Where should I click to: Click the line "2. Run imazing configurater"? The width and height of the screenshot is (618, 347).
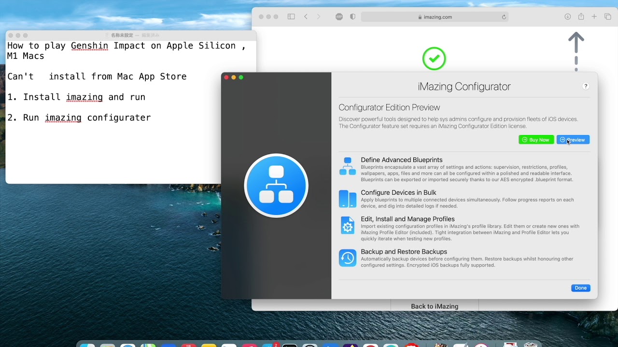pyautogui.click(x=79, y=118)
